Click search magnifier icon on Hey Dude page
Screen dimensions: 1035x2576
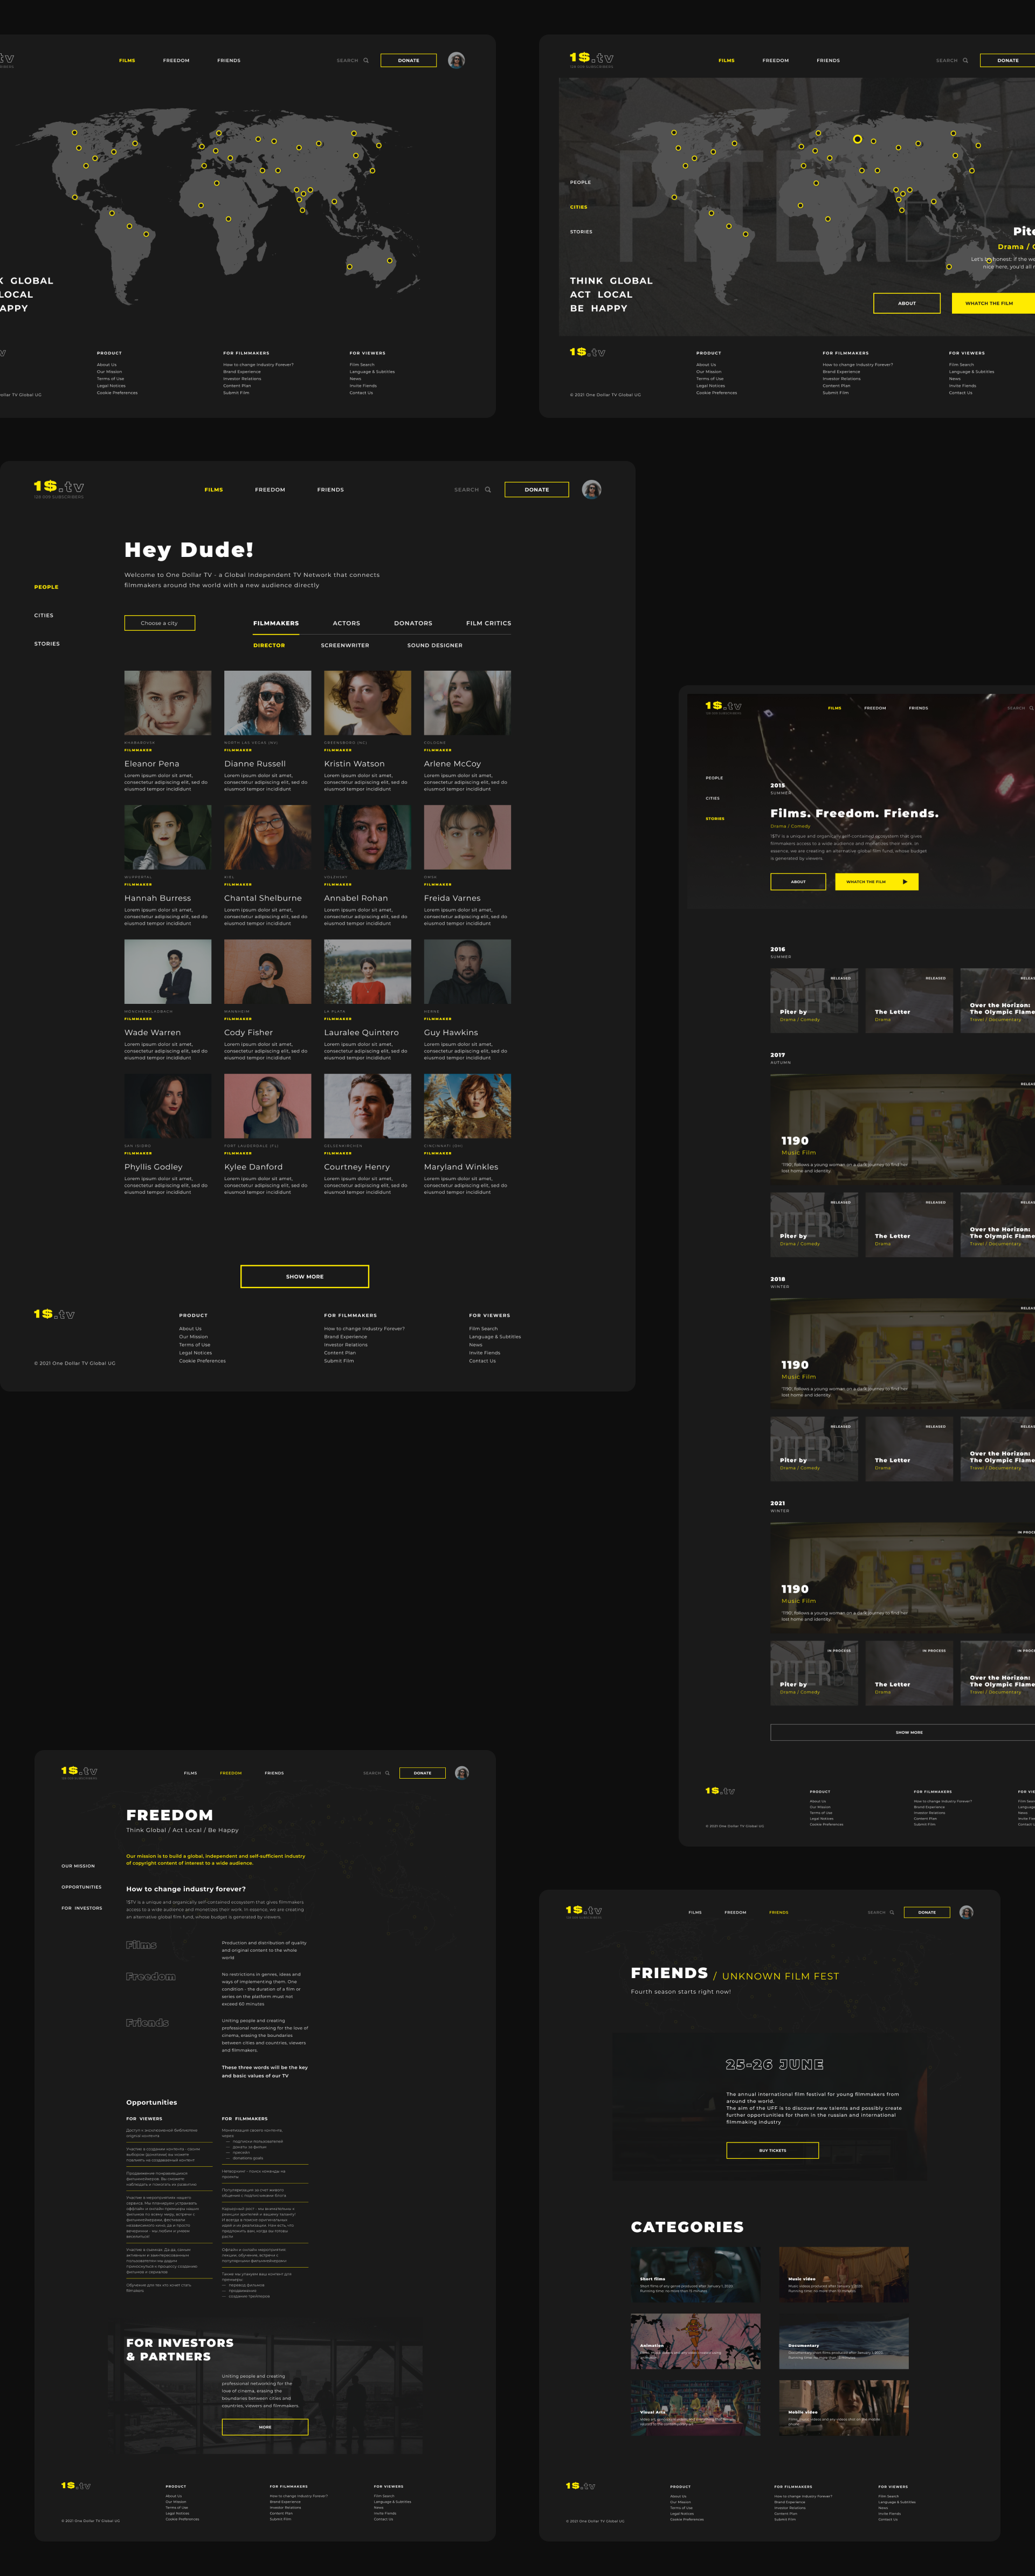coord(488,490)
